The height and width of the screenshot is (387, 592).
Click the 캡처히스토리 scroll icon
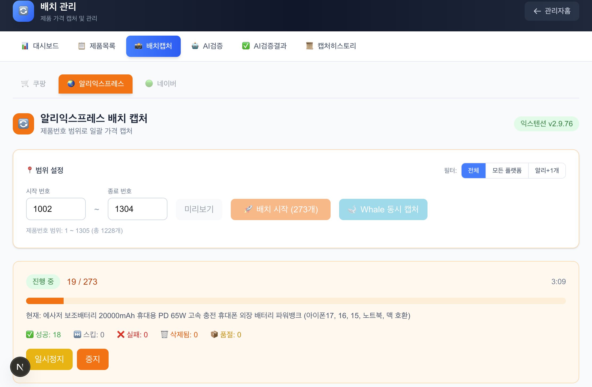click(309, 46)
